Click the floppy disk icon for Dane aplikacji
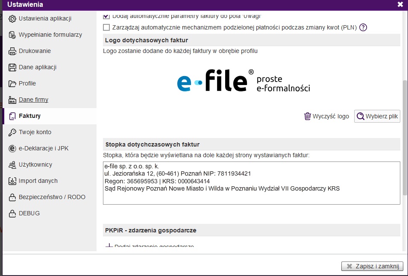Viewport: 408px width, 276px height. coord(12,67)
